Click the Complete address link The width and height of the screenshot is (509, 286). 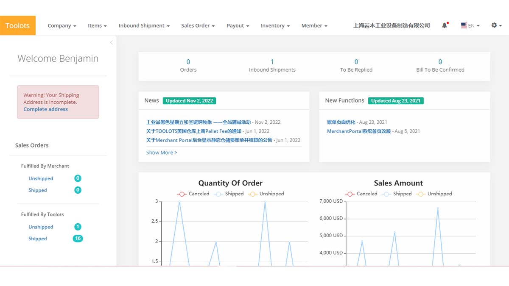pos(45,109)
